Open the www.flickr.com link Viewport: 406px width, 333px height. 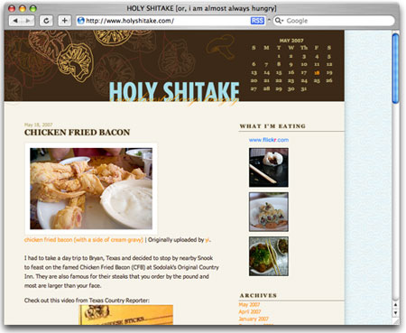[269, 140]
